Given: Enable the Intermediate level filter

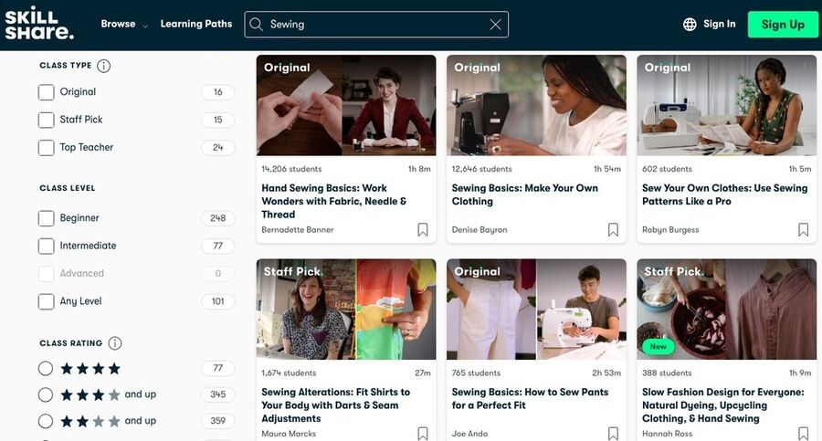Looking at the screenshot, I should [x=47, y=246].
